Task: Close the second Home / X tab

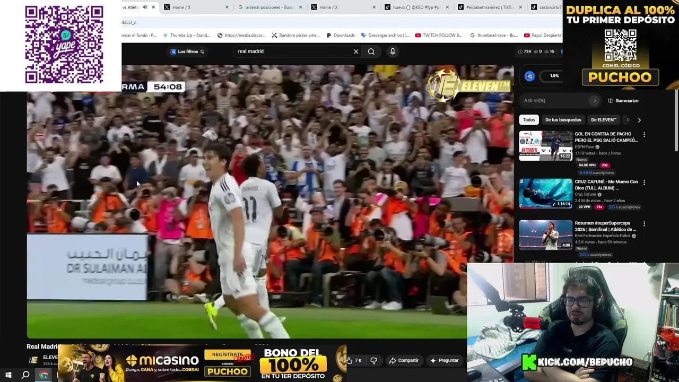Action: coord(374,7)
